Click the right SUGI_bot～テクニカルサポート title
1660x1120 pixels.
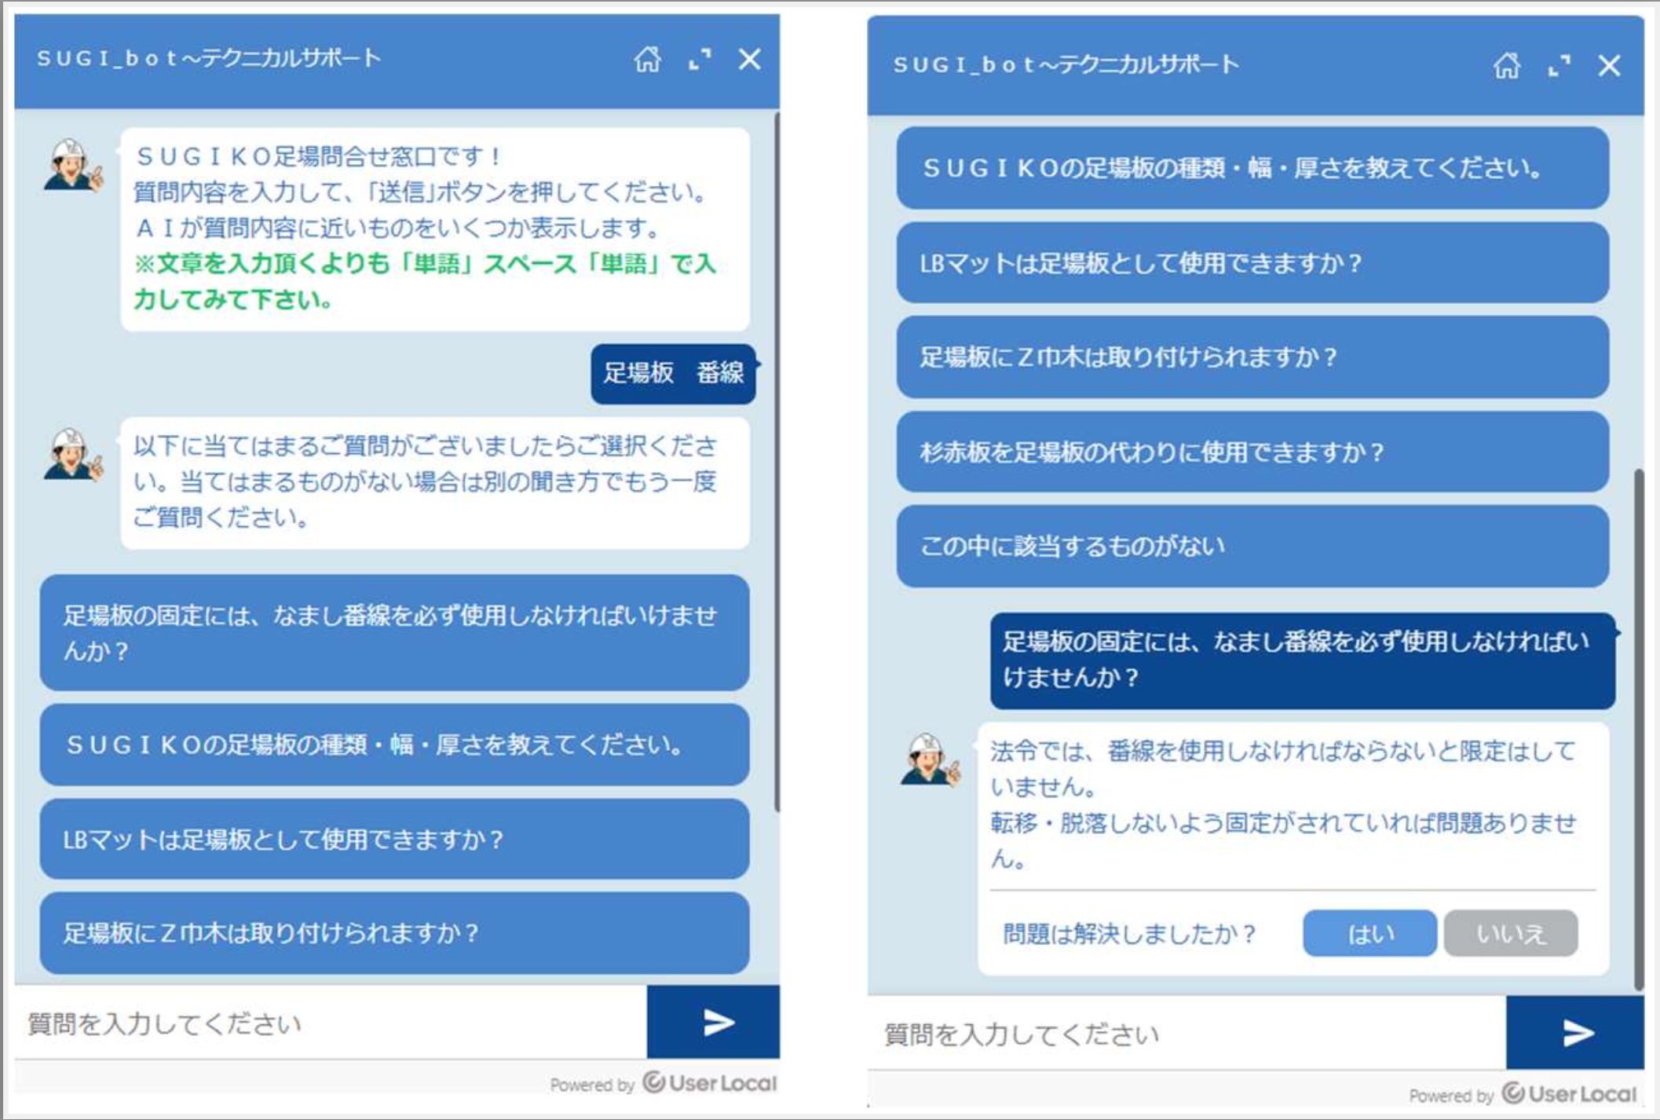(x=1066, y=64)
